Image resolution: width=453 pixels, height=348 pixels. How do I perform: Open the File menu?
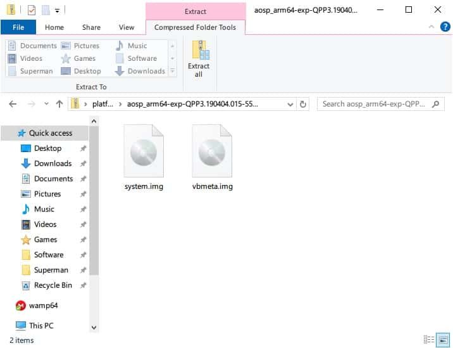click(x=18, y=27)
